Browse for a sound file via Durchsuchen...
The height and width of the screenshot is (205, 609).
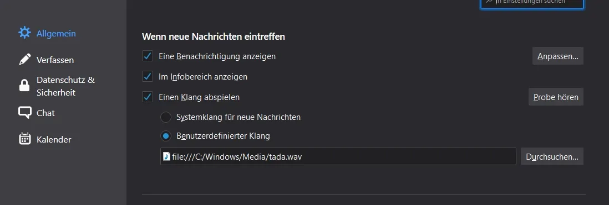(552, 157)
